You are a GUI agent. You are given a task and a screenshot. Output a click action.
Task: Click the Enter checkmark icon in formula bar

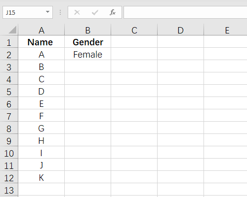click(x=95, y=12)
